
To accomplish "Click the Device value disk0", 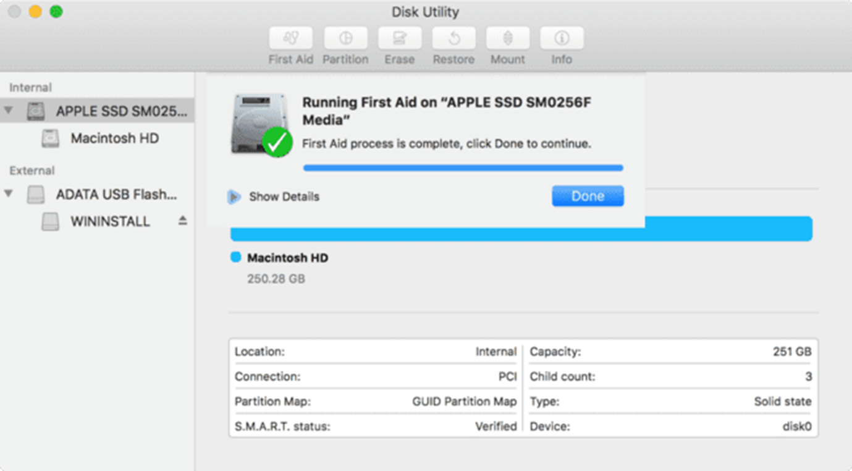I will click(x=797, y=426).
